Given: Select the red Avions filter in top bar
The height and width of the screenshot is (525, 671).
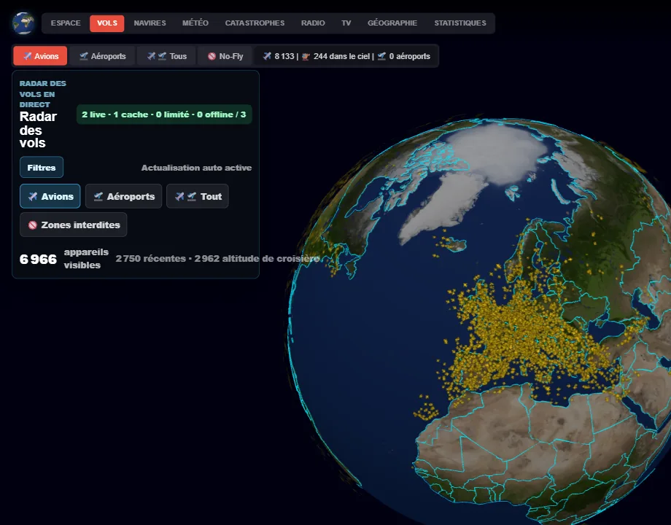Looking at the screenshot, I should [40, 56].
